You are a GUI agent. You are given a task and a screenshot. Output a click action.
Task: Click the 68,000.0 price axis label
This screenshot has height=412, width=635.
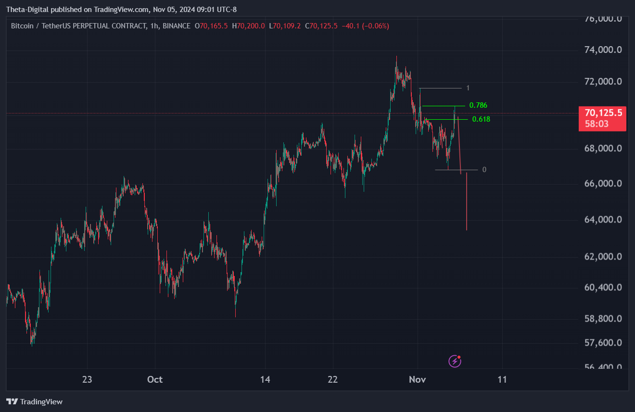(x=603, y=149)
